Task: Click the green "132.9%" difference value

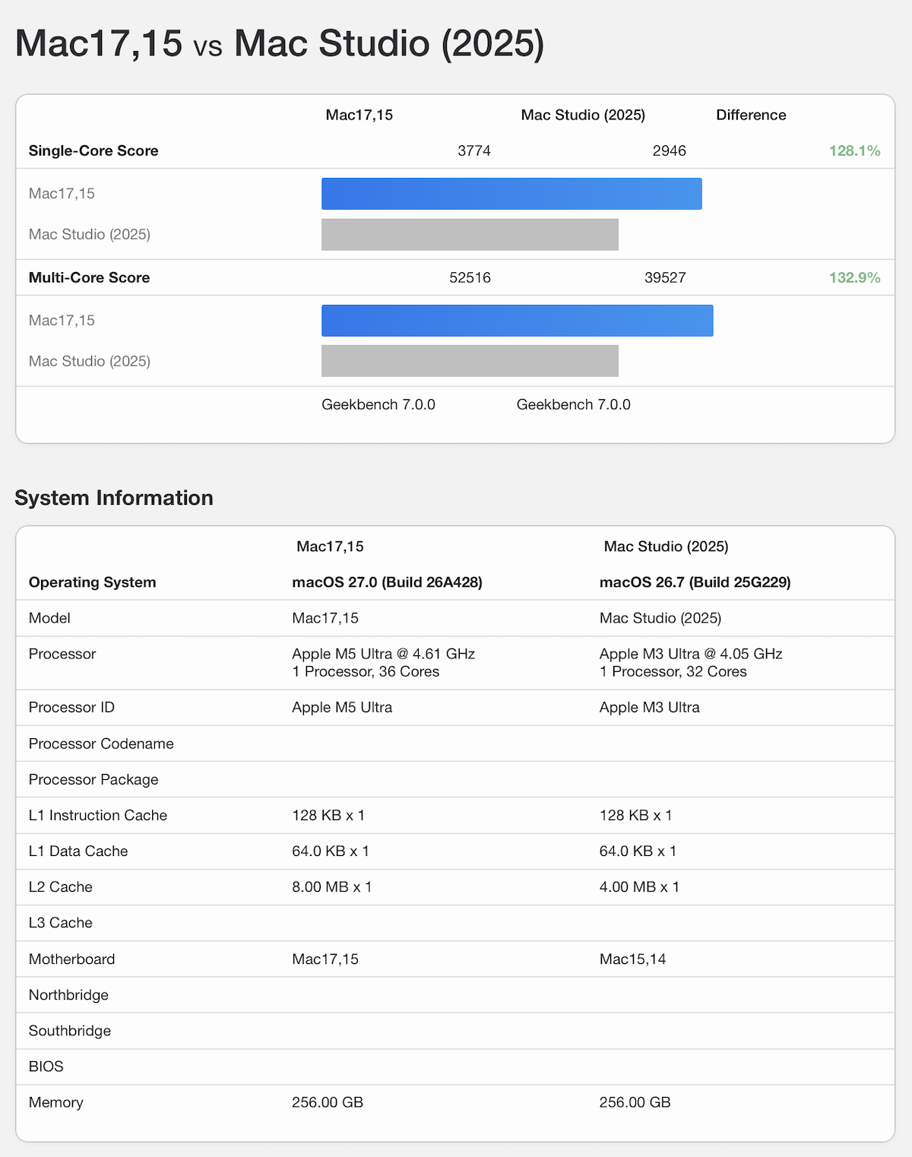Action: click(x=854, y=277)
